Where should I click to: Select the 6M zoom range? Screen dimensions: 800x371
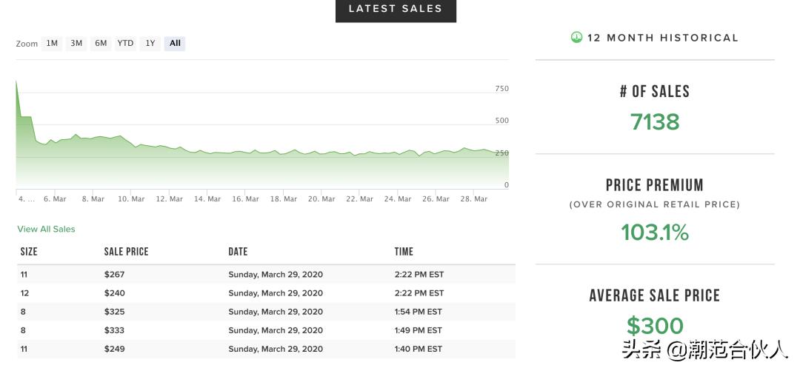(101, 44)
